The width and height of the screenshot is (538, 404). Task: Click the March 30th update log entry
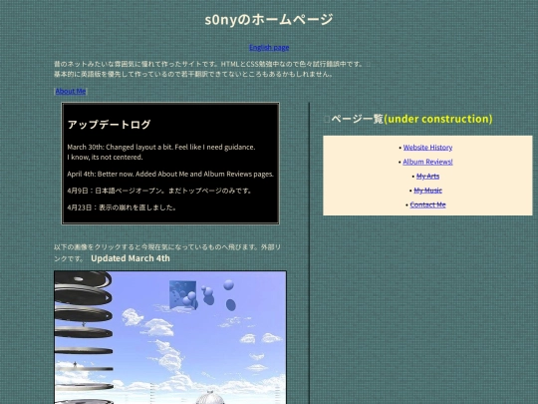[x=161, y=147]
